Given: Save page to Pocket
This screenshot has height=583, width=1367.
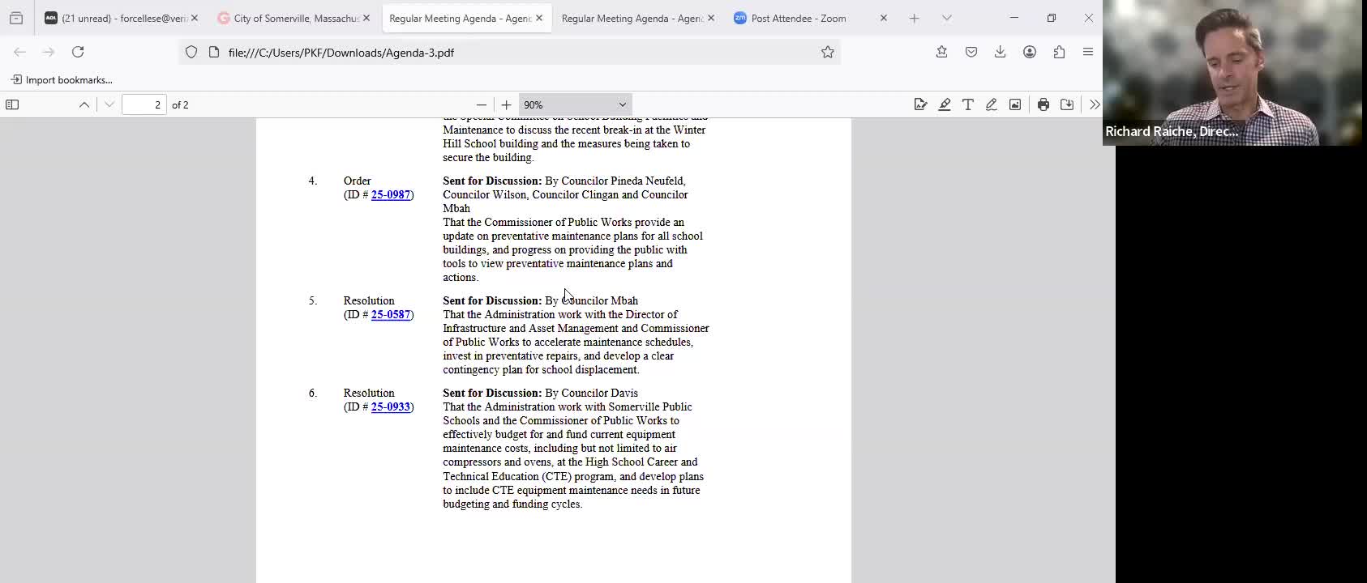Looking at the screenshot, I should point(971,52).
